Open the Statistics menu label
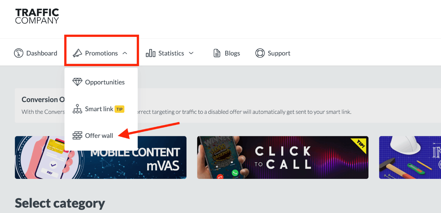Screen dimensions: 441x213 point(171,53)
